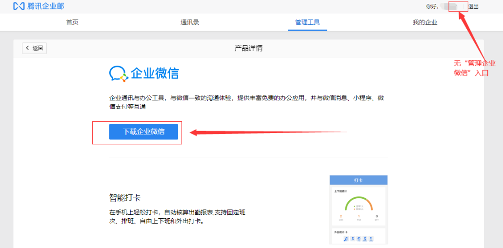The height and width of the screenshot is (248, 503).
Task: Select last avatar icon under 外出统计
Action: (x=371, y=239)
